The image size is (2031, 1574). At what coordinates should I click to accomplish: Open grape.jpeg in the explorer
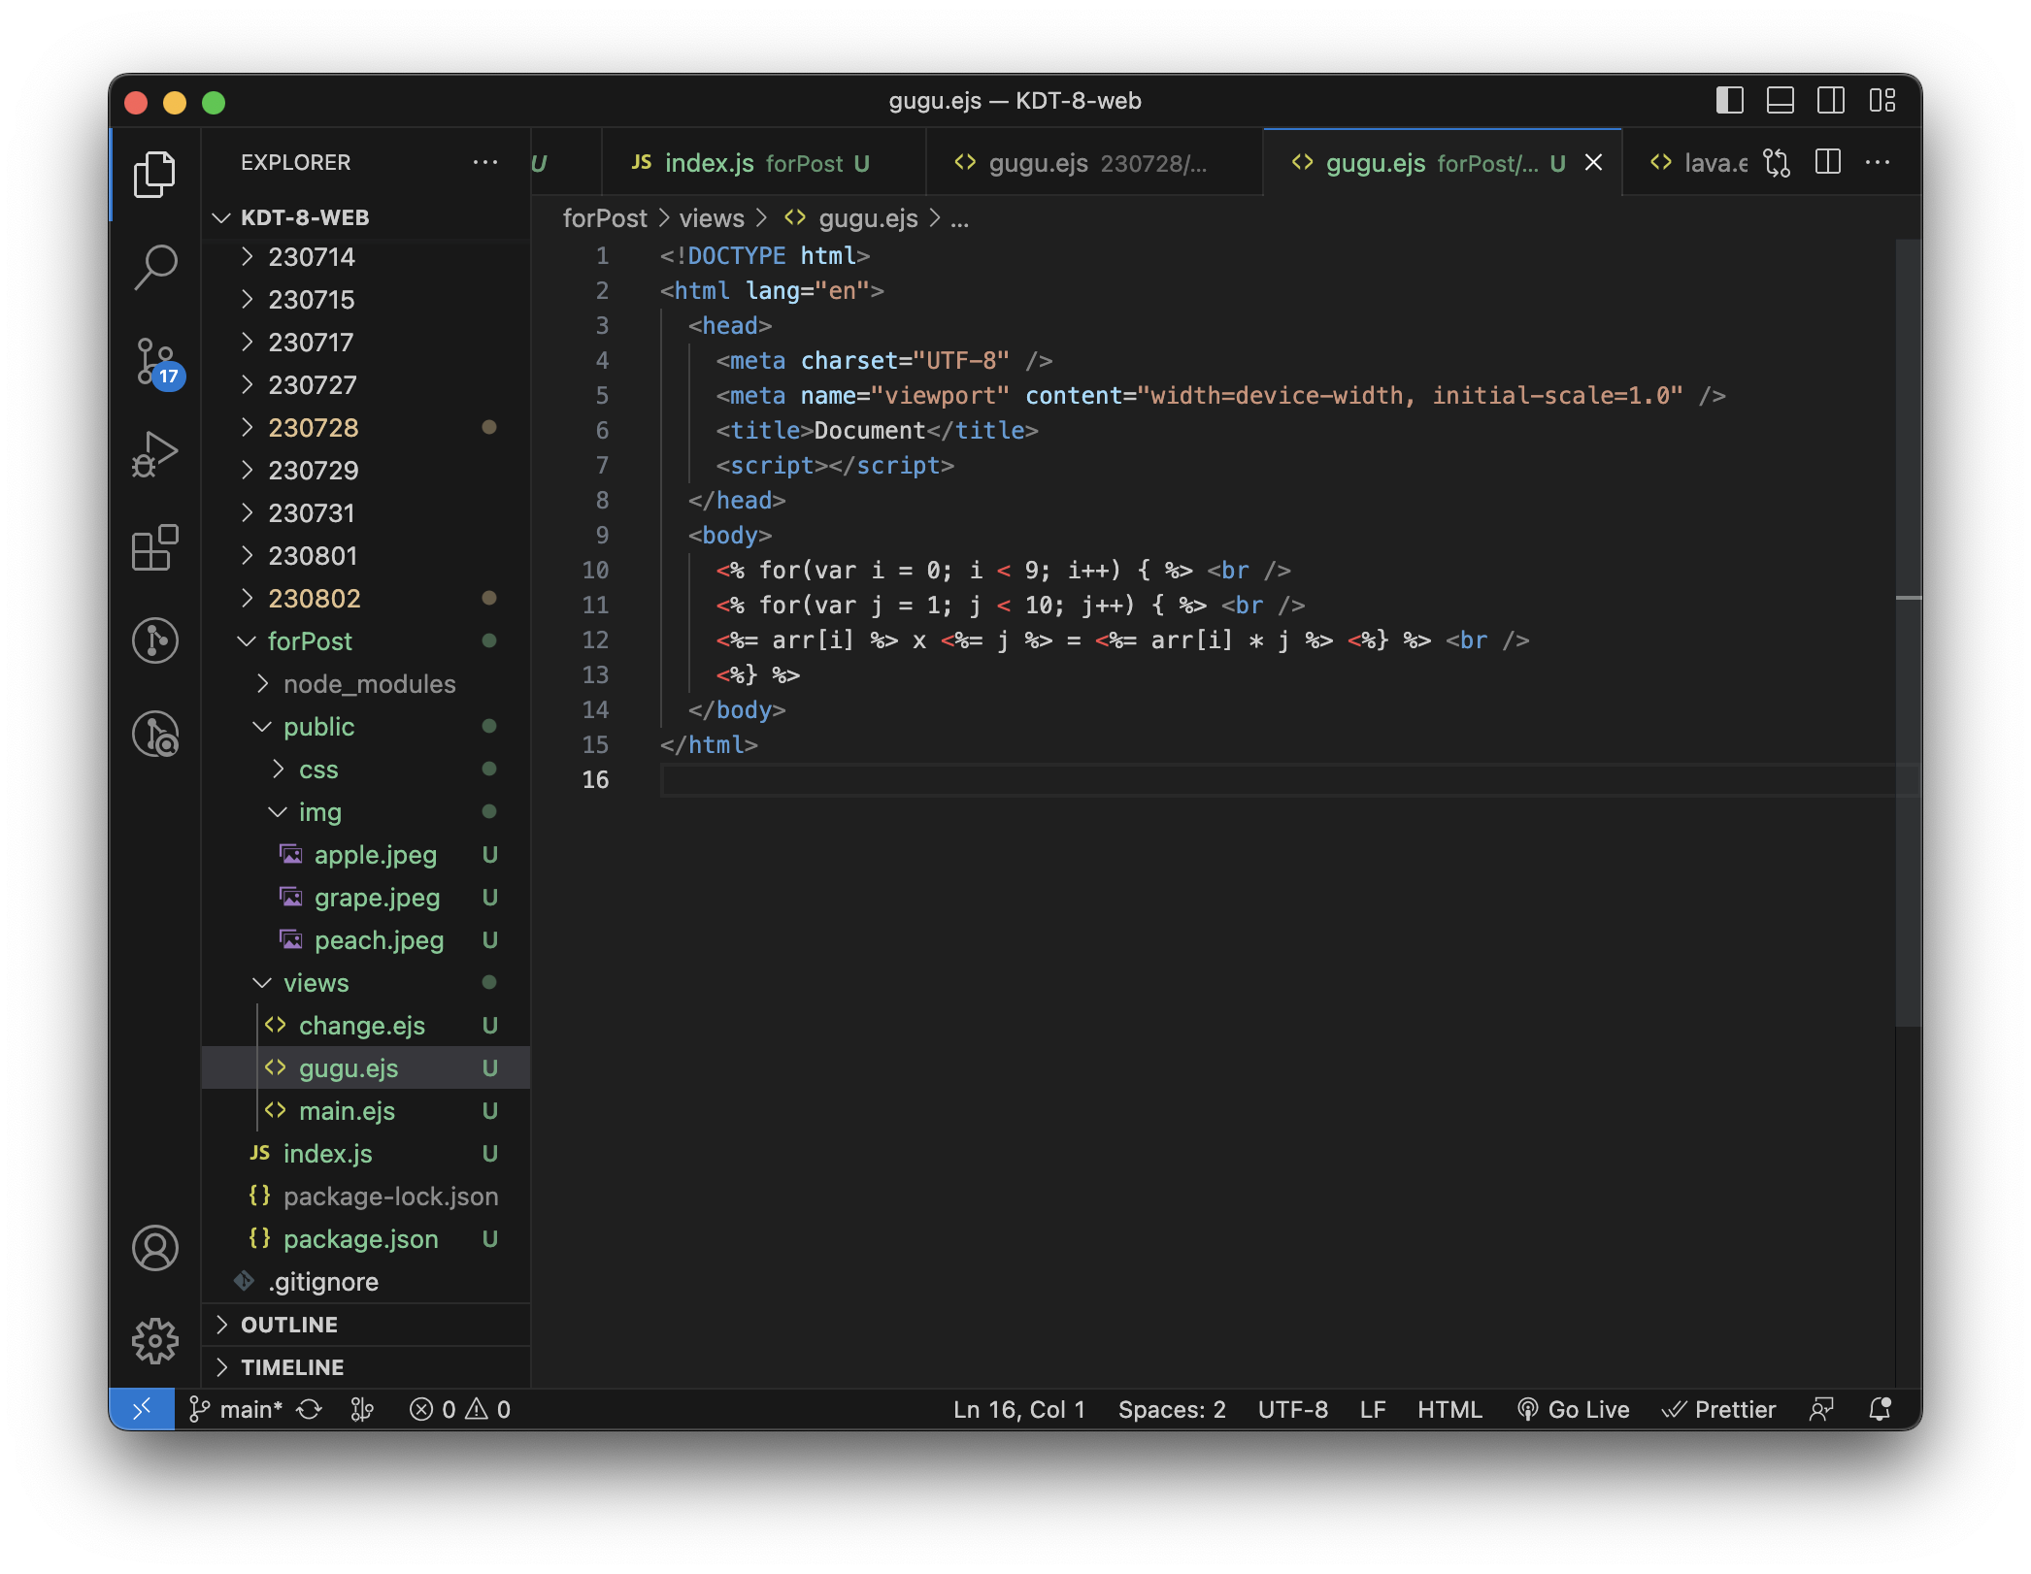(x=366, y=898)
